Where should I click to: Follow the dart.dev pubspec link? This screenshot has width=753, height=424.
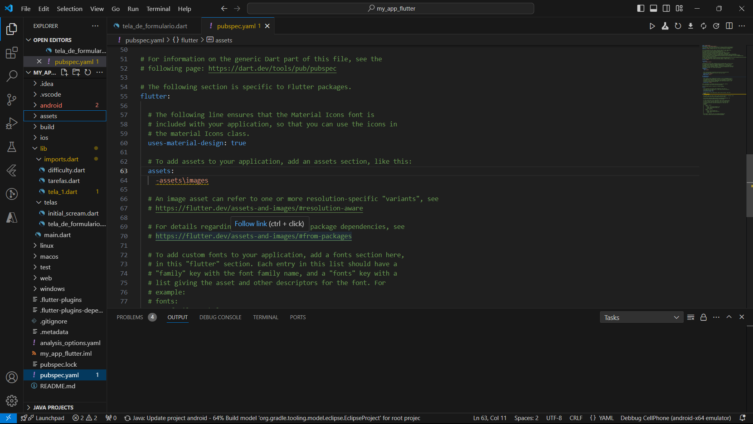pyautogui.click(x=272, y=68)
